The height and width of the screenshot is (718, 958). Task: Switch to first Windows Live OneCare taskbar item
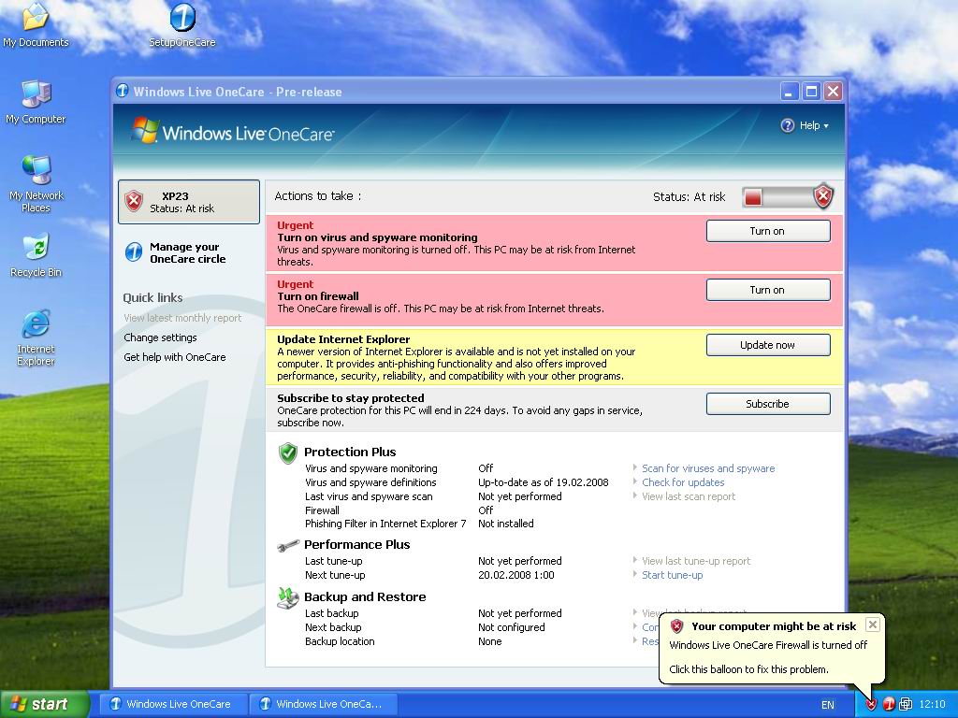[x=173, y=704]
